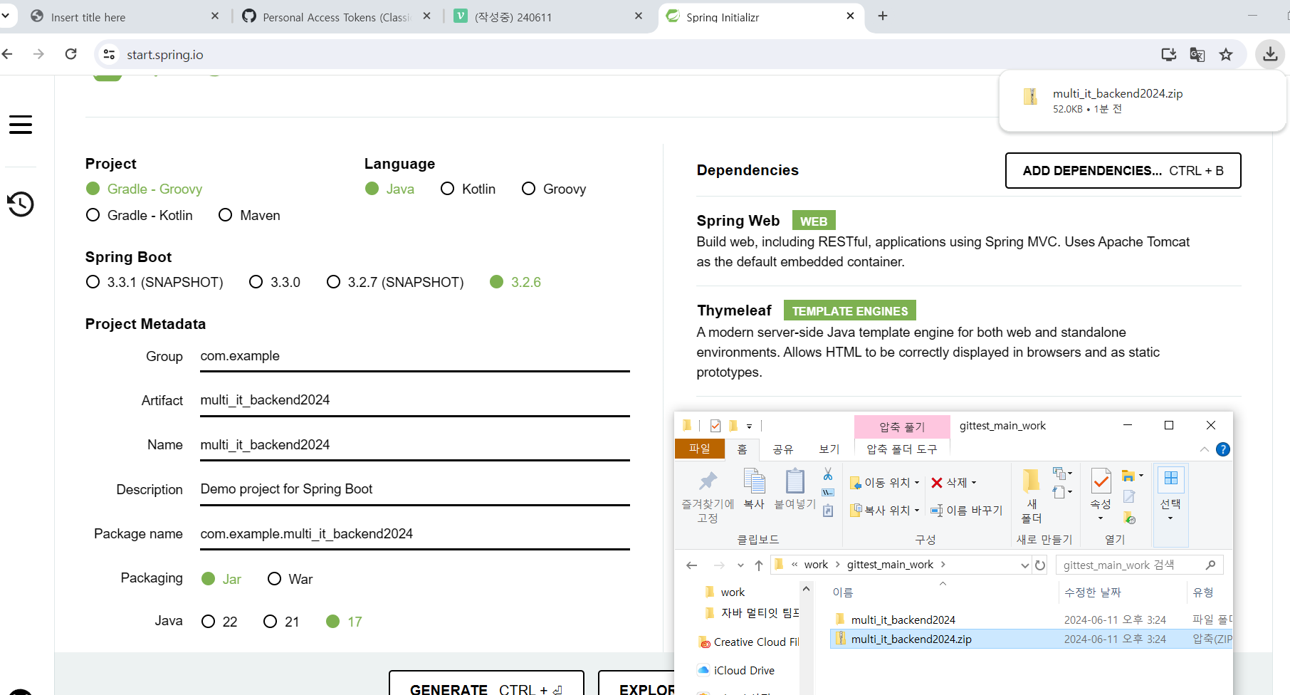Click the gittest_main_work search box
The height and width of the screenshot is (695, 1290).
[1139, 565]
